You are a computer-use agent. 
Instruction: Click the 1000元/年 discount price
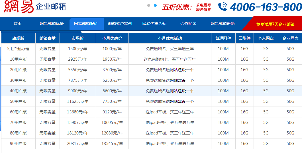coord(112,49)
